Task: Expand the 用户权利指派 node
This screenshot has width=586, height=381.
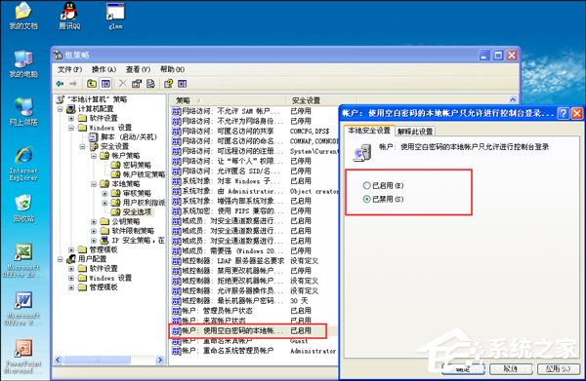Action: pos(105,203)
